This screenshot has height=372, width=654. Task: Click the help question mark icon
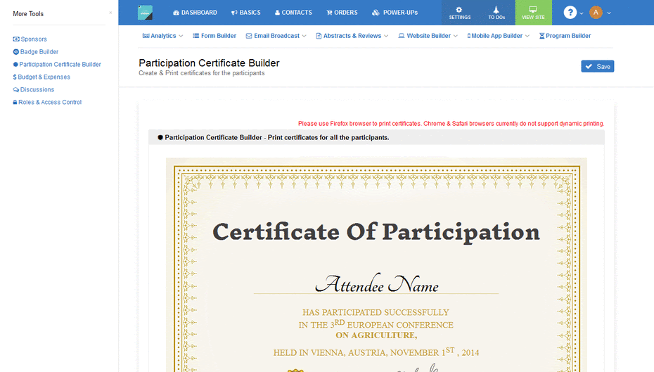[570, 13]
